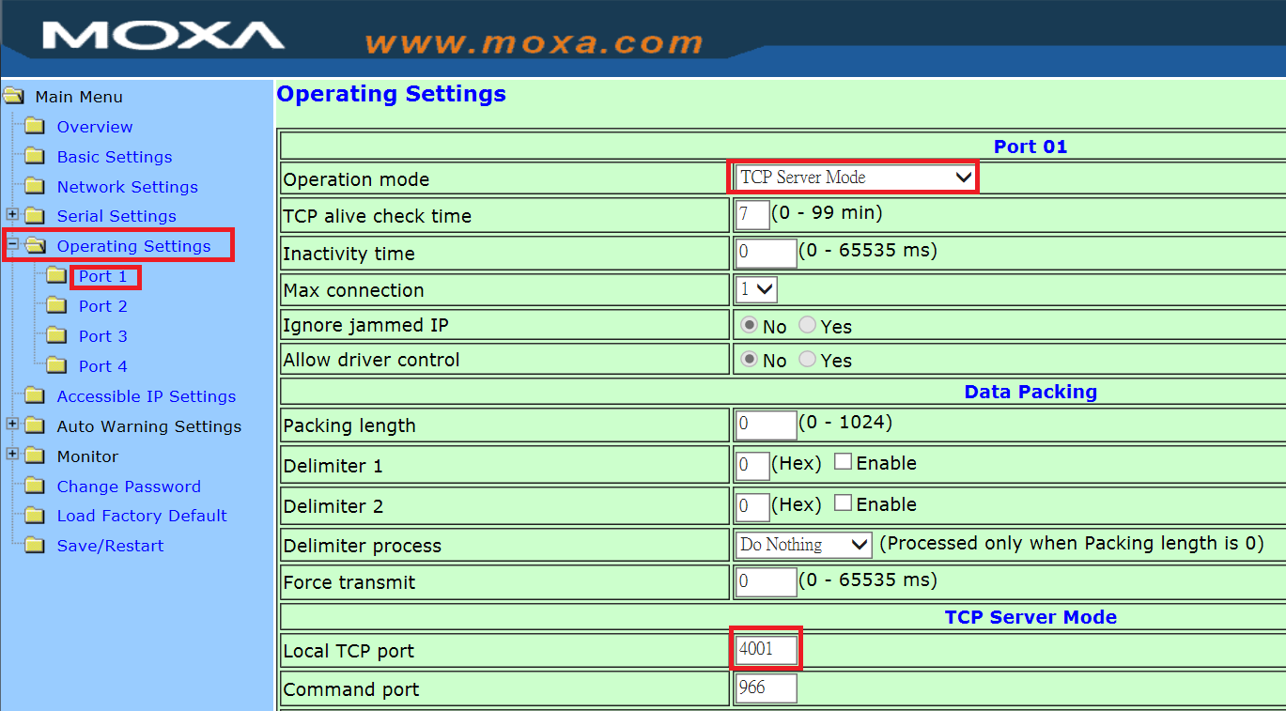Click the open folder icon beside Operating Settings
Screen dimensions: 1286x711
(34, 245)
